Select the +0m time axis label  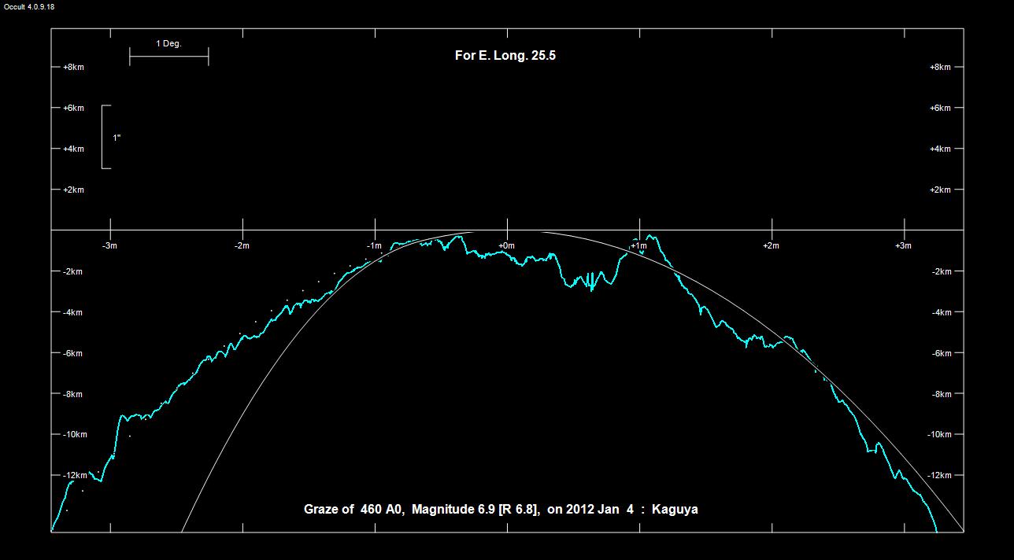tap(505, 246)
